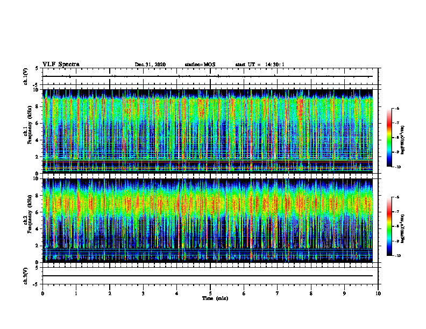Image resolution: width=426 pixels, height=329 pixels.
Task: Click the "5" volt tick of ch.3(V)
Action: 38,268
